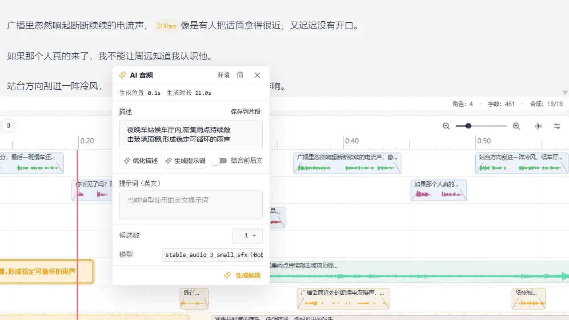Select the 广播话筒近处的断续电流噪声 clip
This screenshot has width=569, height=320.
343,299
